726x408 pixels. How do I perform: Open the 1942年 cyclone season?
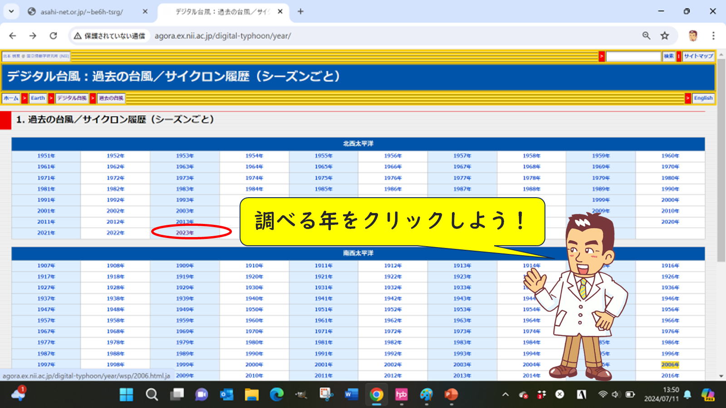[x=393, y=299]
